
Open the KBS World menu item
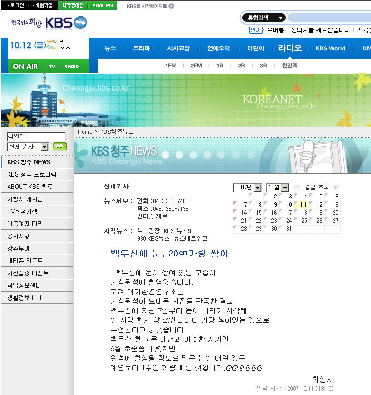coord(330,48)
